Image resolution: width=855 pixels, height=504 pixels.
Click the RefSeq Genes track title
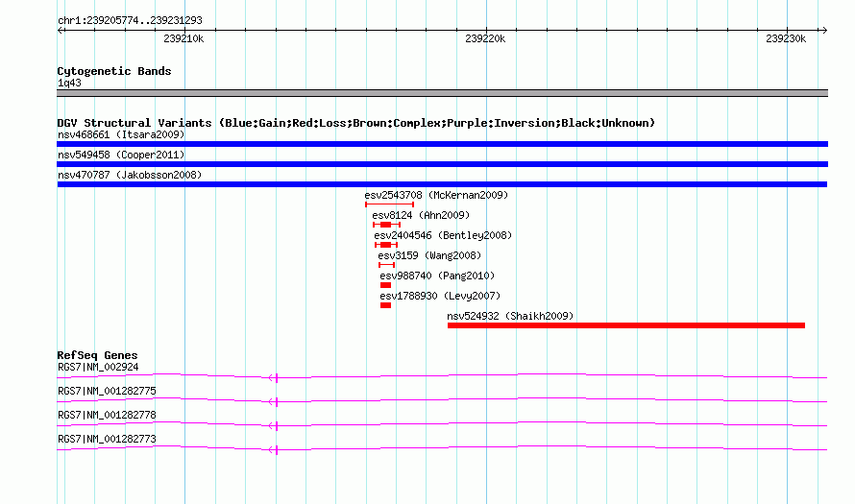(x=97, y=355)
